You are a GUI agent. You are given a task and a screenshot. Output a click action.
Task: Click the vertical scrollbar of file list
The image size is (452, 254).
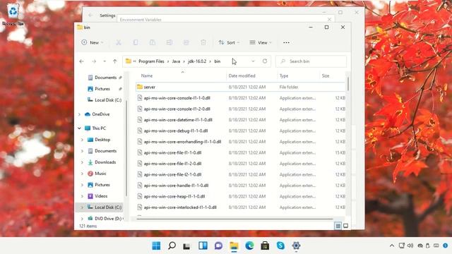pos(348,84)
